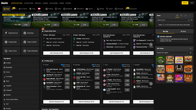Show next Trending Accas cards
Screen dimensions: 196x110
pyautogui.click(x=151, y=84)
